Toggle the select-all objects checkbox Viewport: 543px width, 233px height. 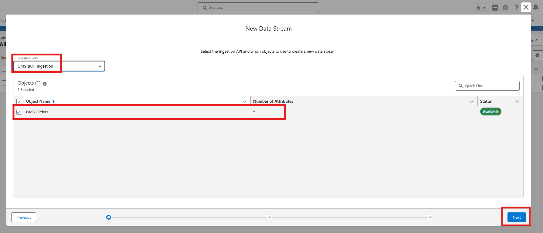19,102
